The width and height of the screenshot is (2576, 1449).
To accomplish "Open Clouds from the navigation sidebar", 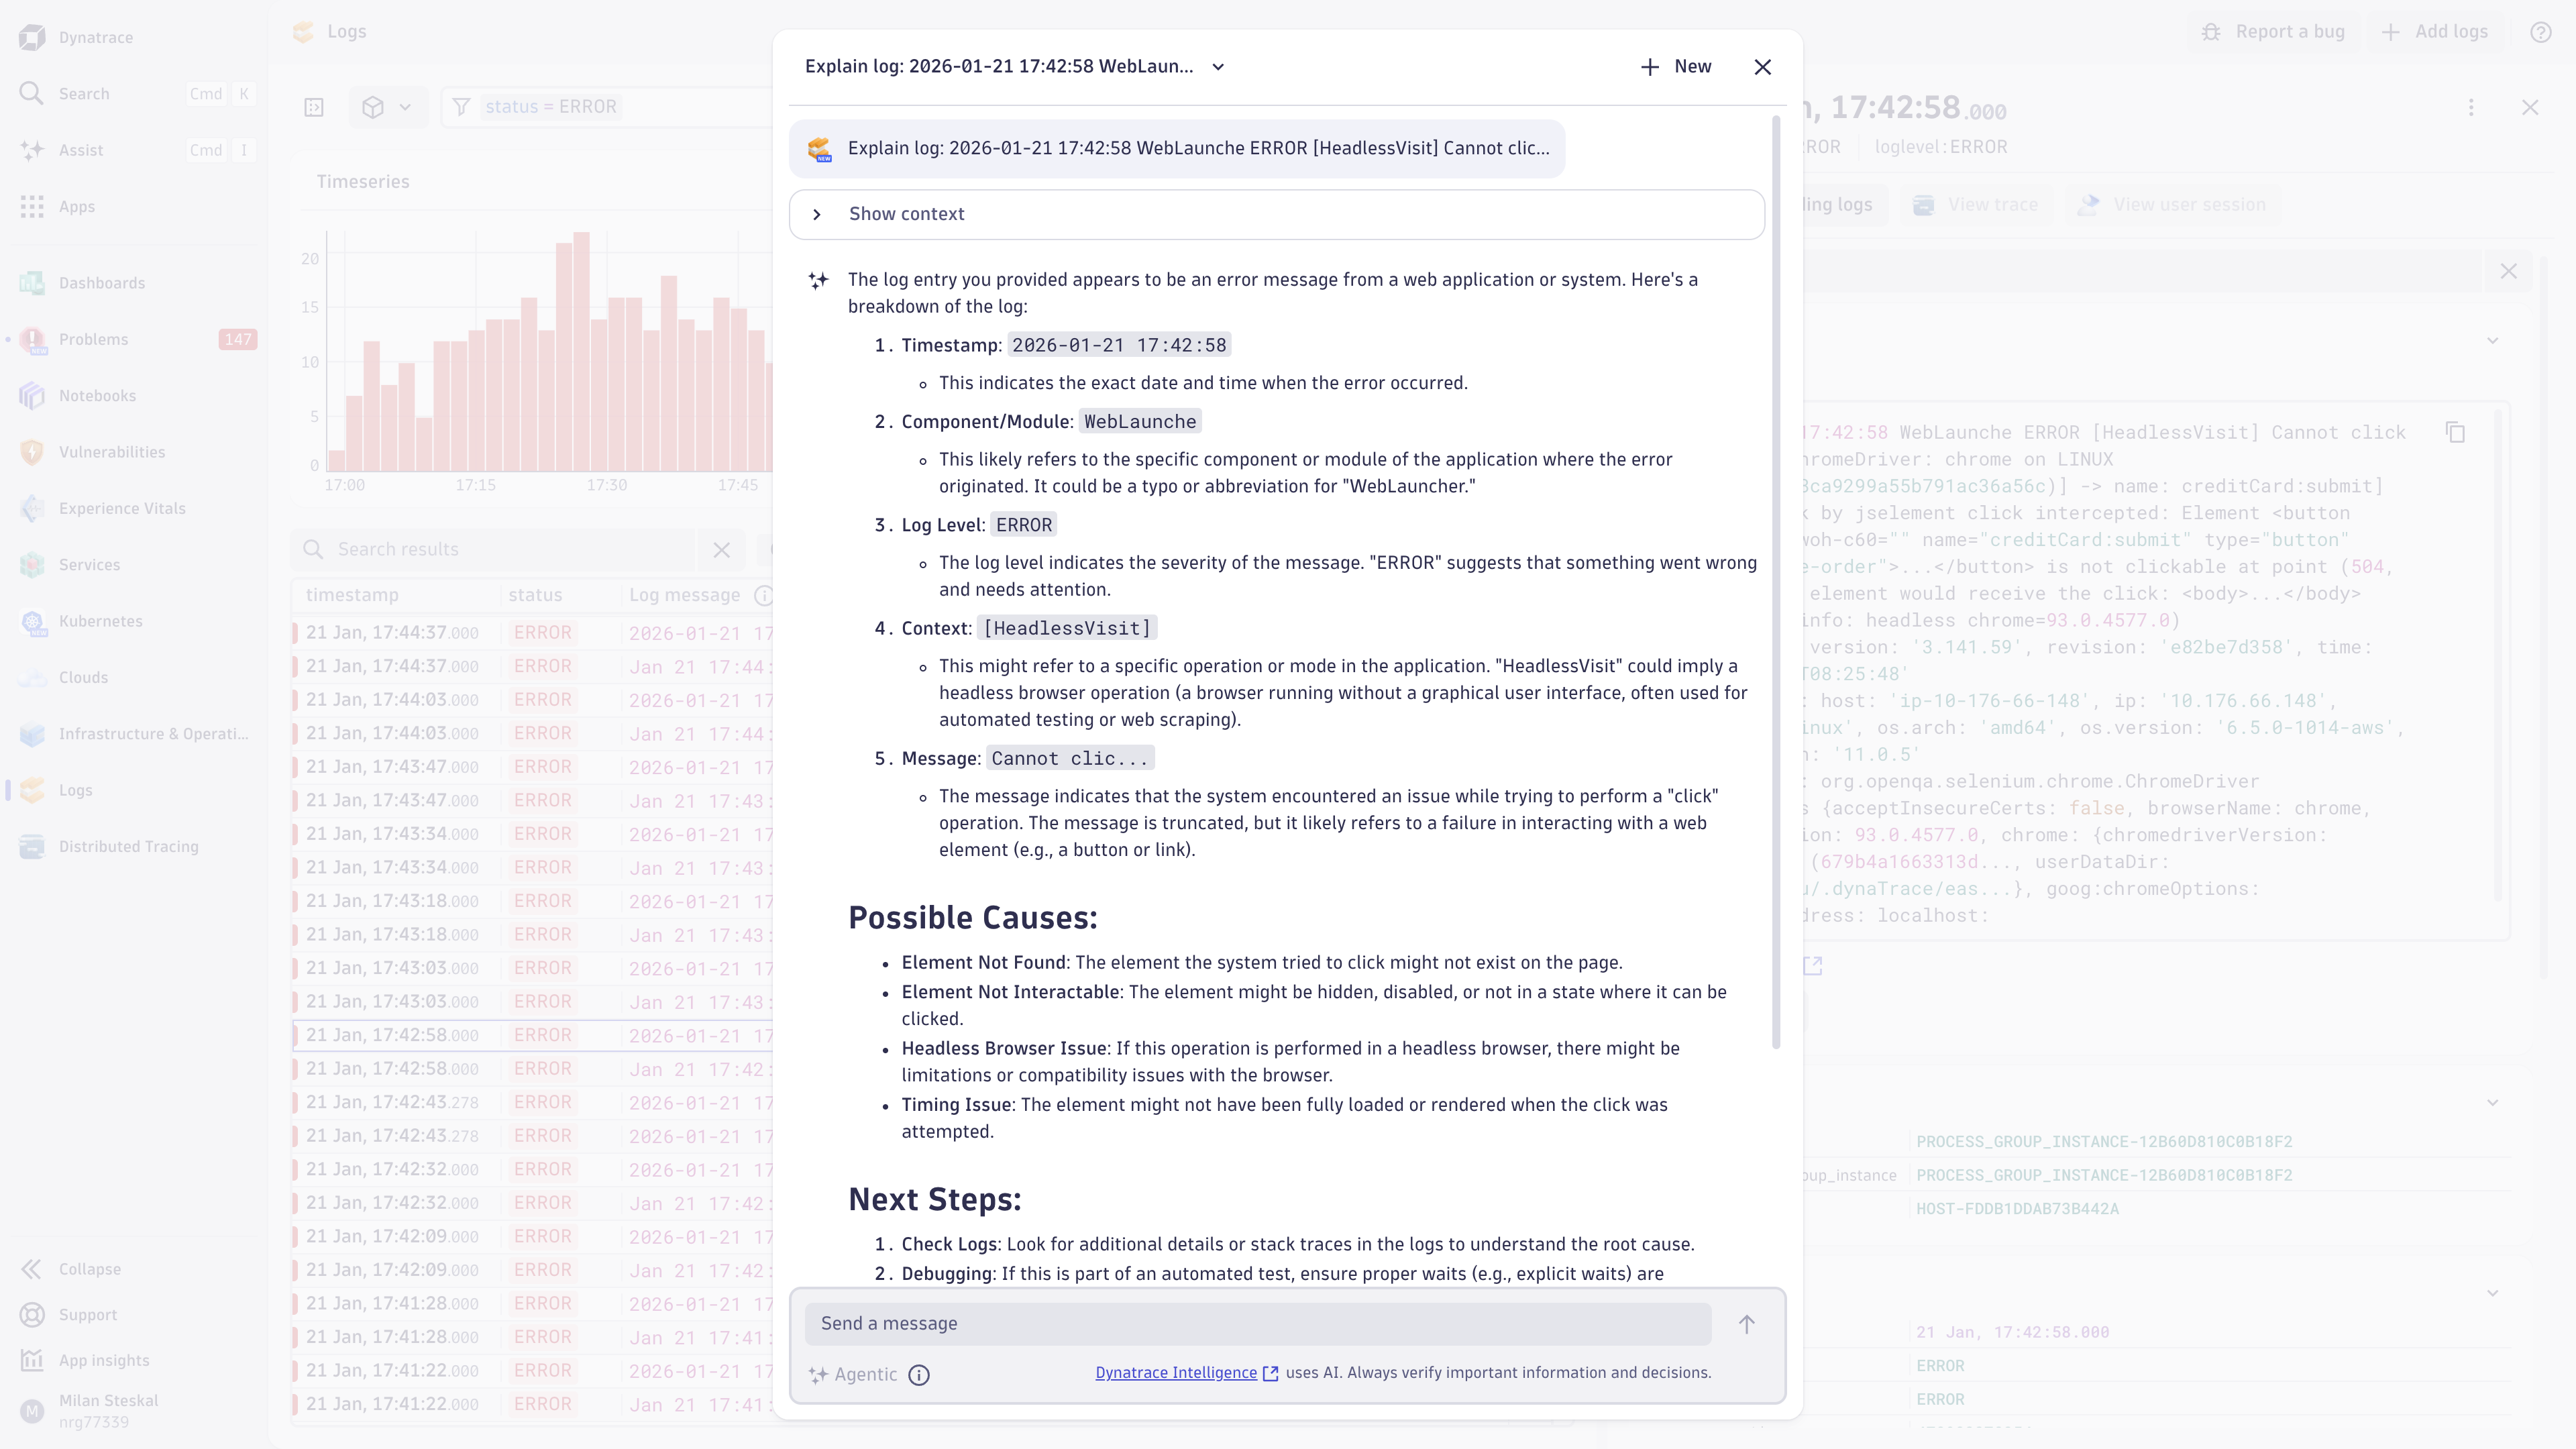I will pos(83,677).
